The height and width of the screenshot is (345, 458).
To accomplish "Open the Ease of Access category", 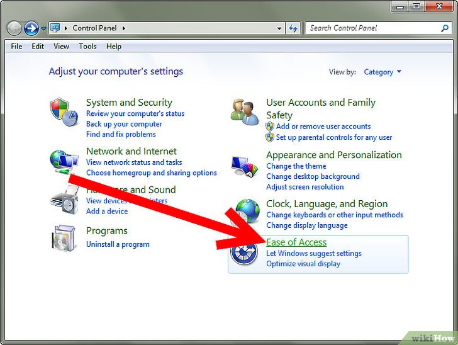I will 296,242.
